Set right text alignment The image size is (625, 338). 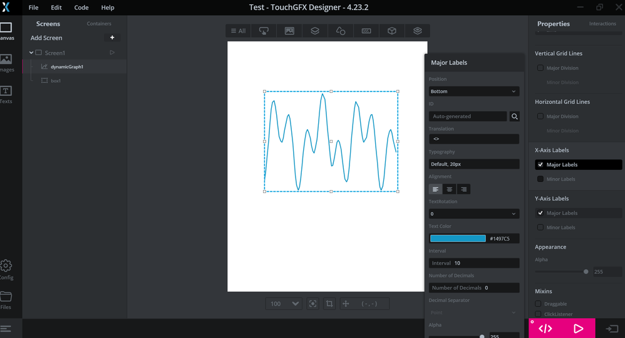(x=463, y=189)
